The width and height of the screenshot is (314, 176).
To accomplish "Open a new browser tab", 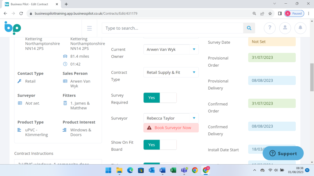I will point(66,4).
